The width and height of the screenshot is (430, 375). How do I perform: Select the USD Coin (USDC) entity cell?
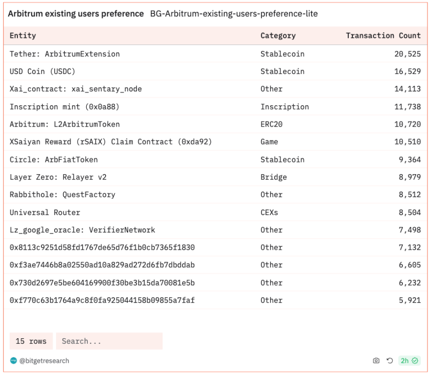42,71
